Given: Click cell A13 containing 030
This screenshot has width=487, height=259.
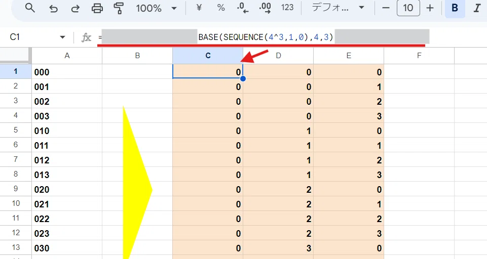Looking at the screenshot, I should pyautogui.click(x=67, y=247).
